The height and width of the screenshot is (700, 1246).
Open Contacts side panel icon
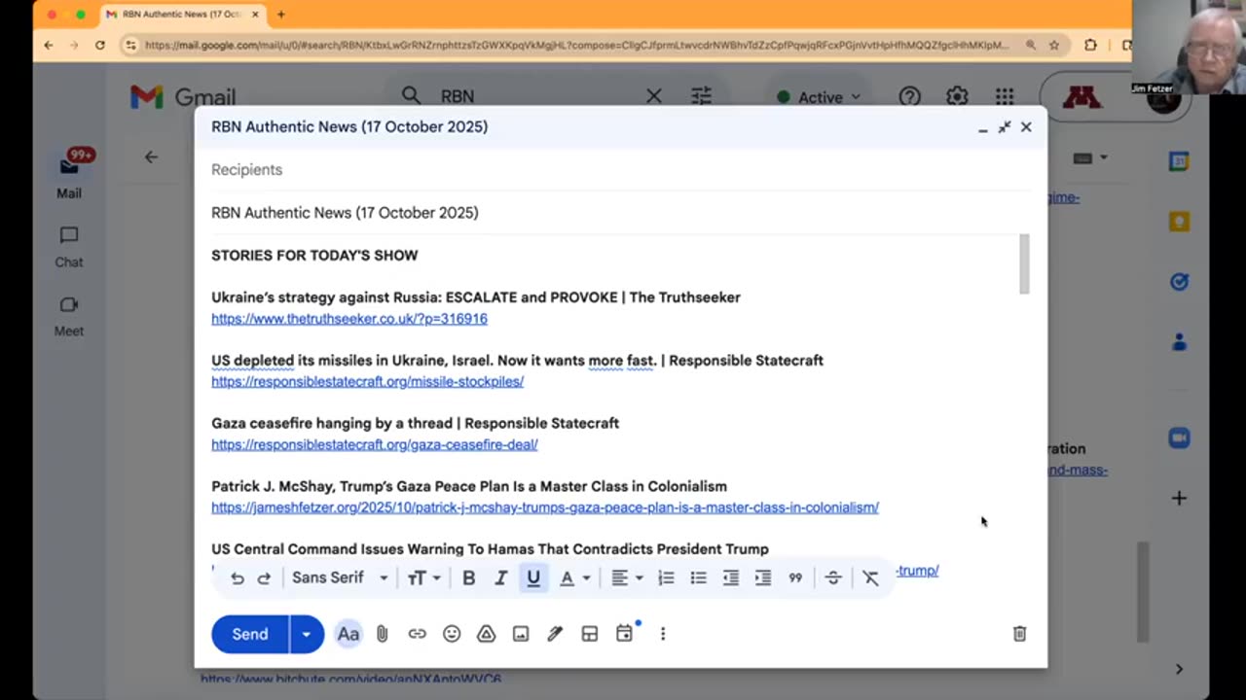coord(1179,341)
